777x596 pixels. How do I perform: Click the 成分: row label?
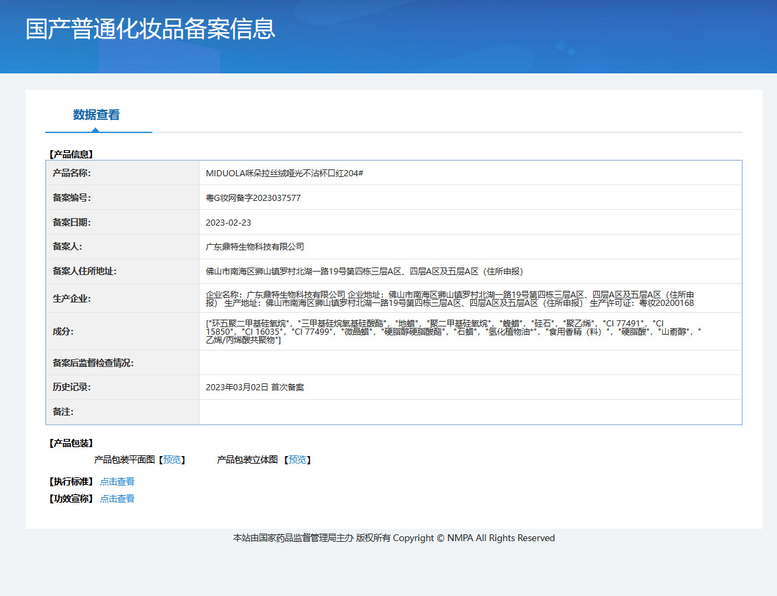[63, 331]
